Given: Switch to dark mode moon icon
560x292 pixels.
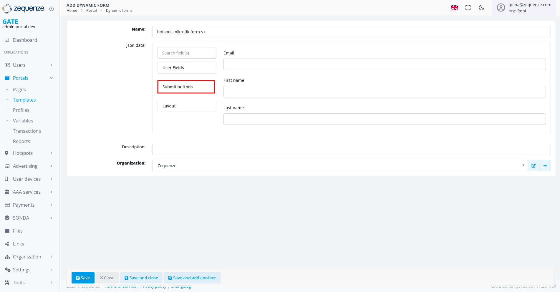Looking at the screenshot, I should (x=481, y=8).
